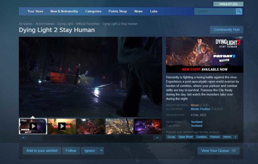Select the third screenshot thumbnail with red fighter
Image resolution: width=258 pixels, height=164 pixels.
point(91,126)
